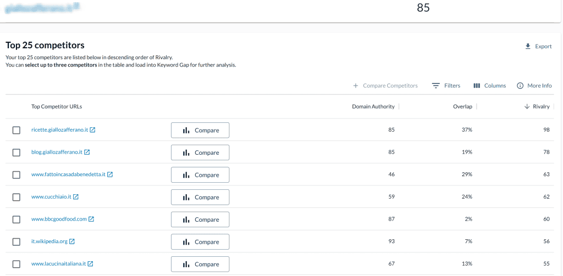This screenshot has width=563, height=276.
Task: Click Domain Authority value 46
Action: (x=391, y=174)
